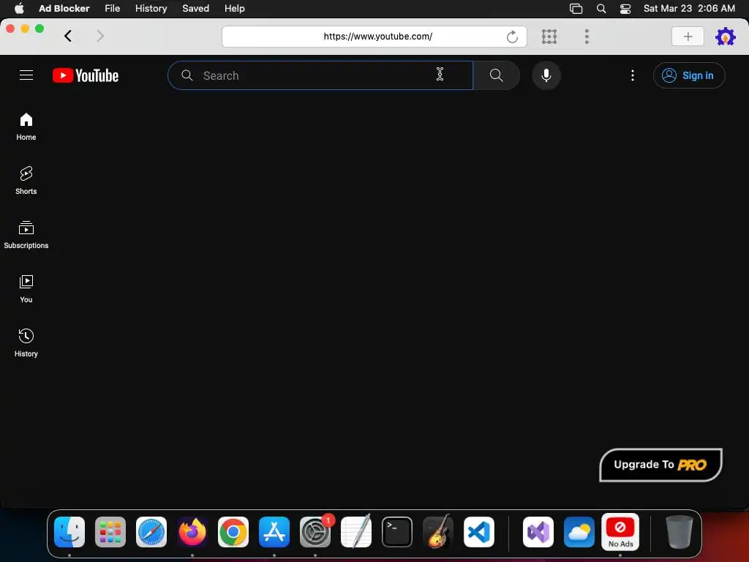This screenshot has height=562, width=749.
Task: Click the date and time in menu bar
Action: tap(689, 8)
